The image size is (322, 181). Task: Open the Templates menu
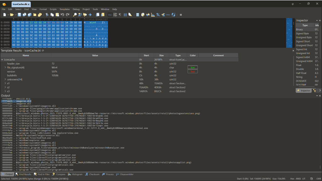click(64, 9)
